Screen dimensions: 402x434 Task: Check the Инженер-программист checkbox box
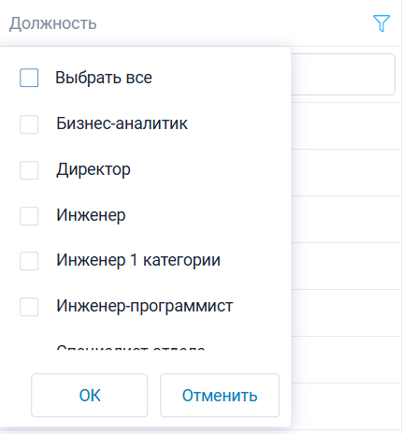click(29, 307)
